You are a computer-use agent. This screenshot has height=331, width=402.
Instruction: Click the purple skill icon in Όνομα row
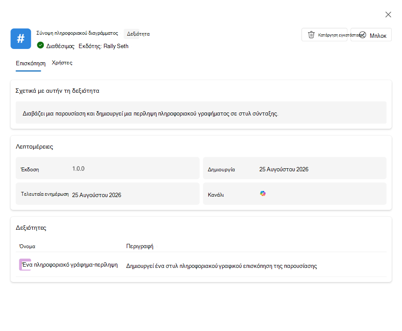pyautogui.click(x=25, y=264)
